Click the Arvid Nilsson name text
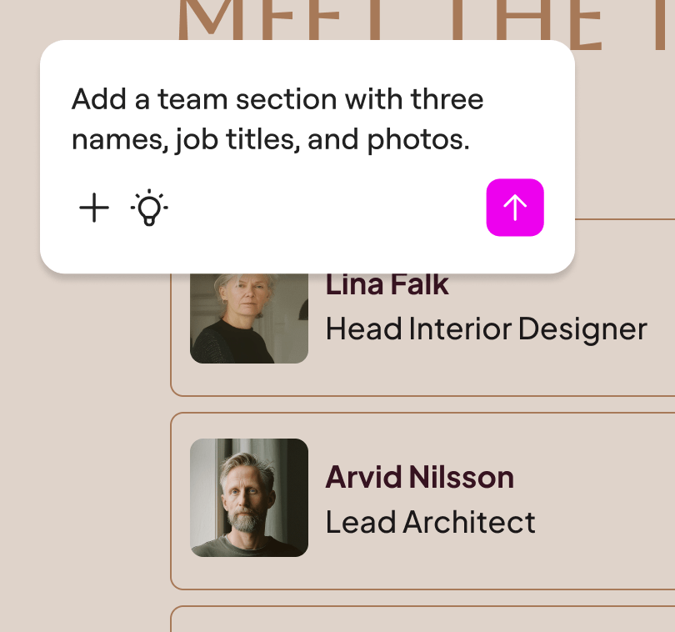Image resolution: width=675 pixels, height=632 pixels. (x=419, y=478)
